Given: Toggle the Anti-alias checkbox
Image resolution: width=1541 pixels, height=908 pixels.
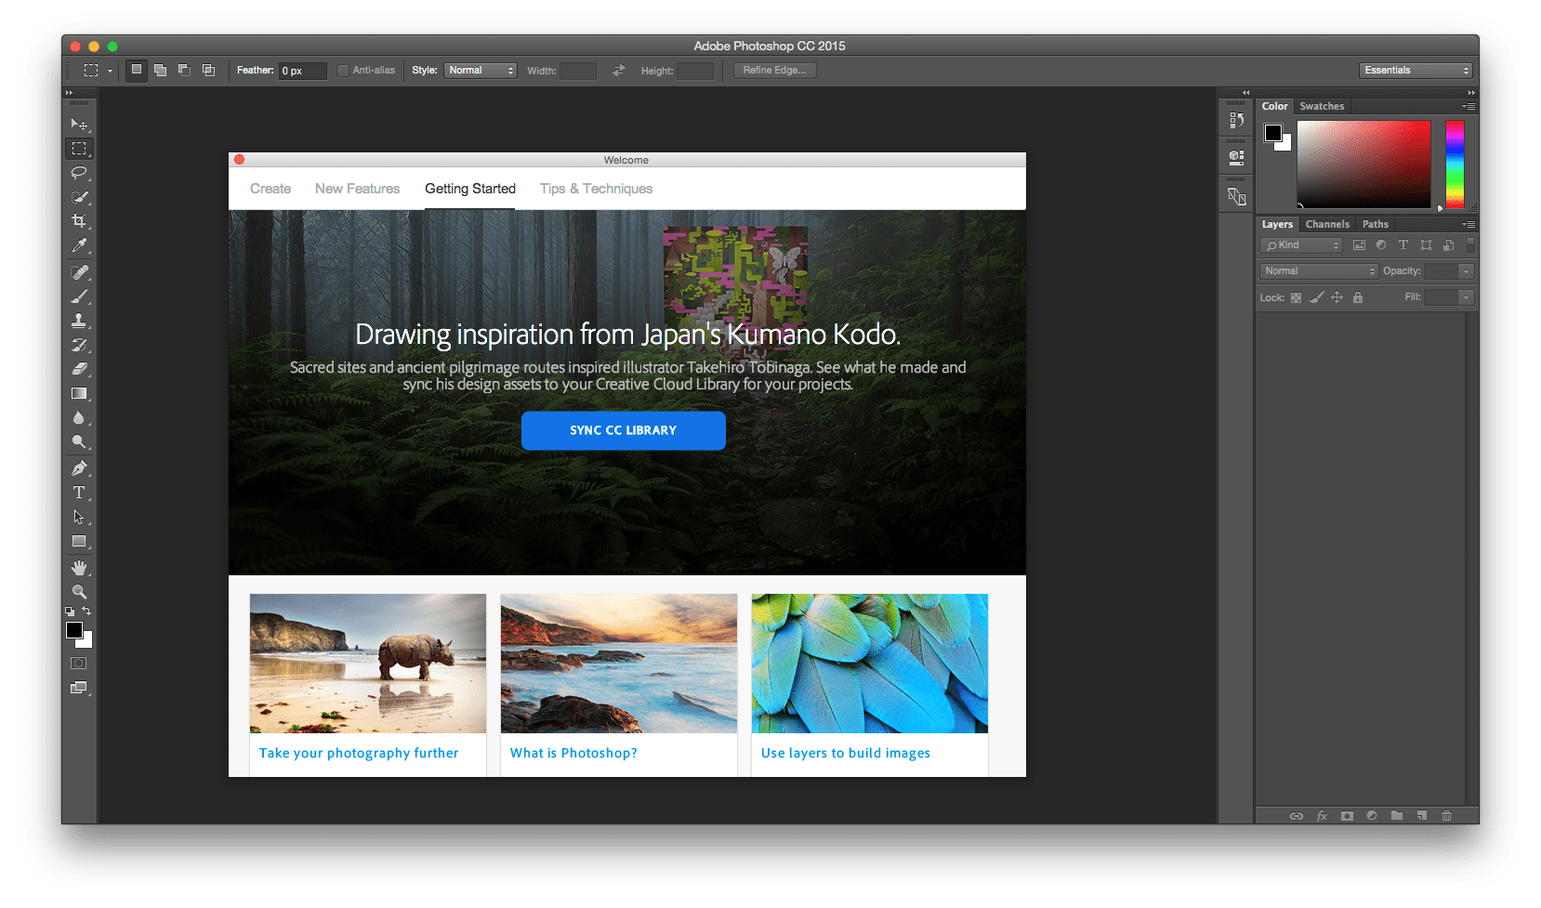Looking at the screenshot, I should point(343,71).
